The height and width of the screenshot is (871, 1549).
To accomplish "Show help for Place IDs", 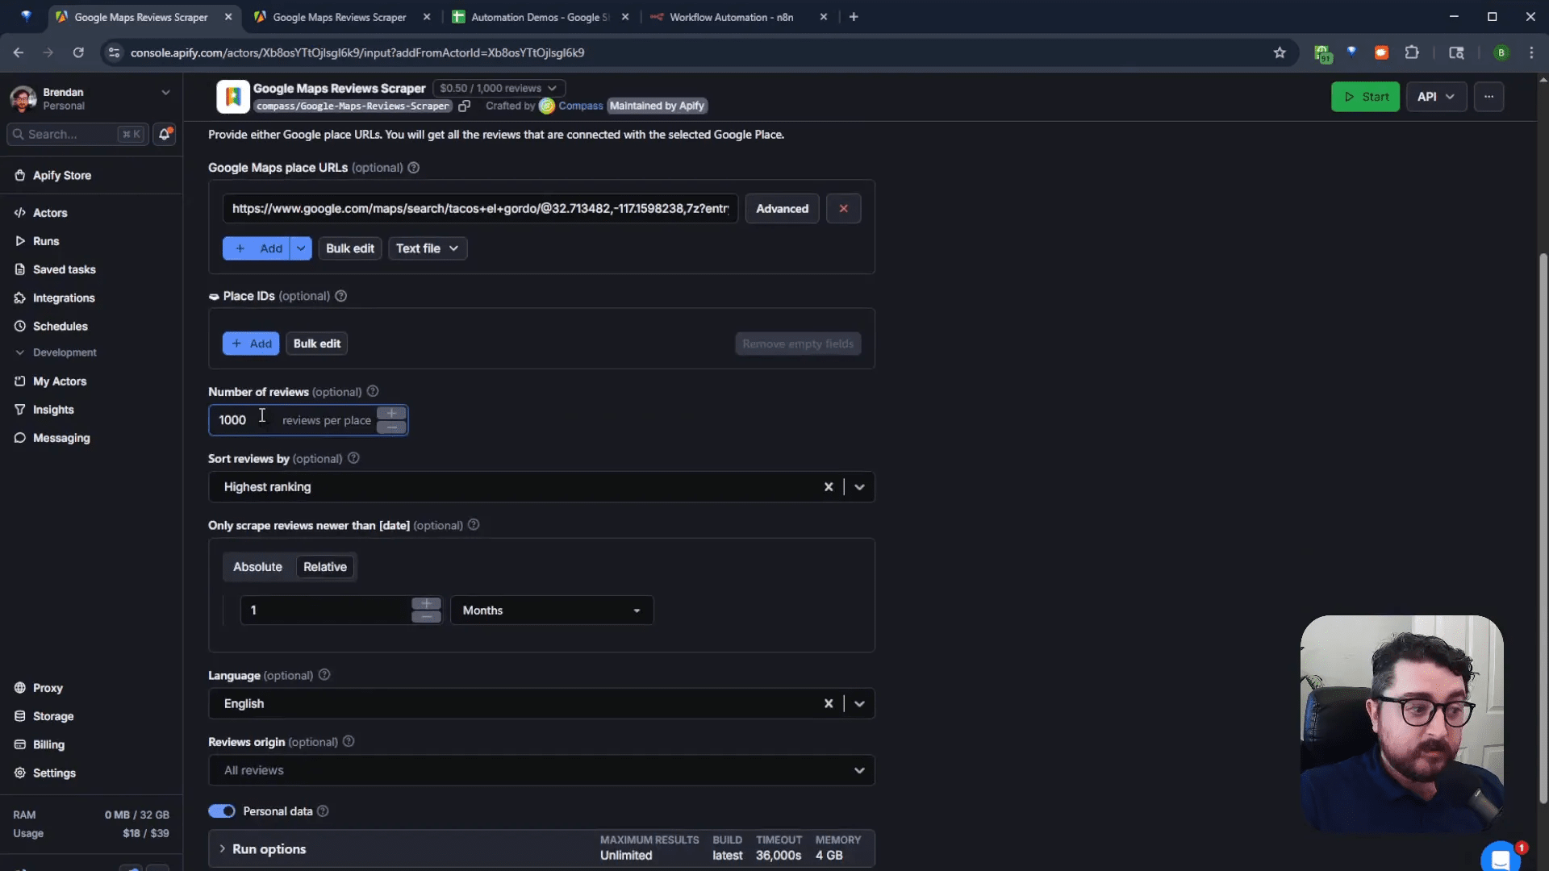I will 340,296.
